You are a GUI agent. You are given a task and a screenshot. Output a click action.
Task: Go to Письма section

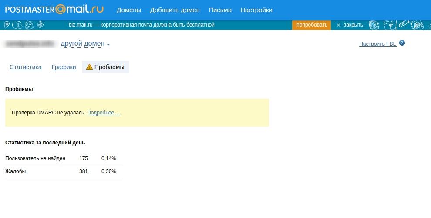click(x=220, y=10)
